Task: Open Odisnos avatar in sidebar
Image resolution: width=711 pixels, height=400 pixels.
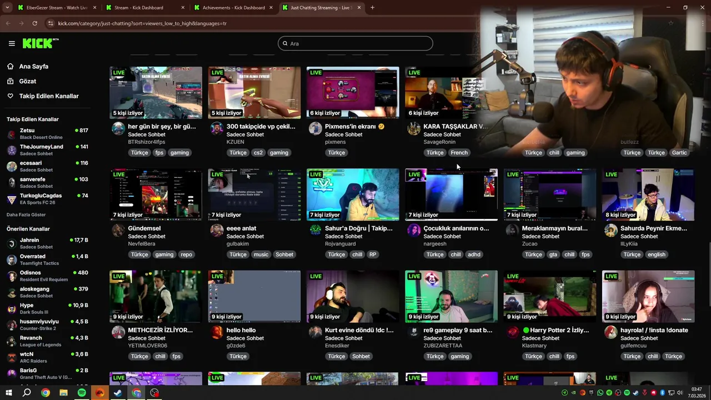Action: 12,276
